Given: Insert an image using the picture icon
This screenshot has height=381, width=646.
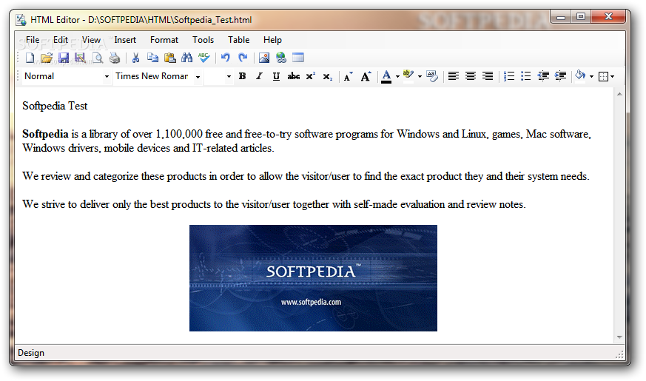Looking at the screenshot, I should pos(264,58).
